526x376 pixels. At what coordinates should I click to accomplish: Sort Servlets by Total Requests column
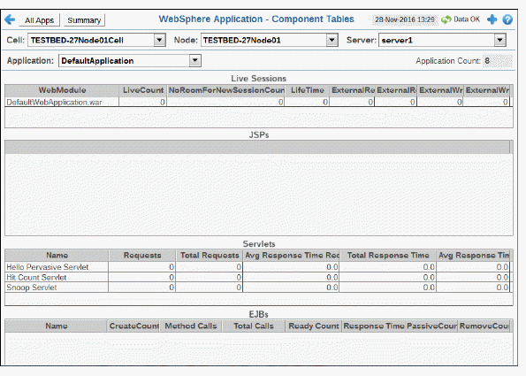(x=210, y=256)
